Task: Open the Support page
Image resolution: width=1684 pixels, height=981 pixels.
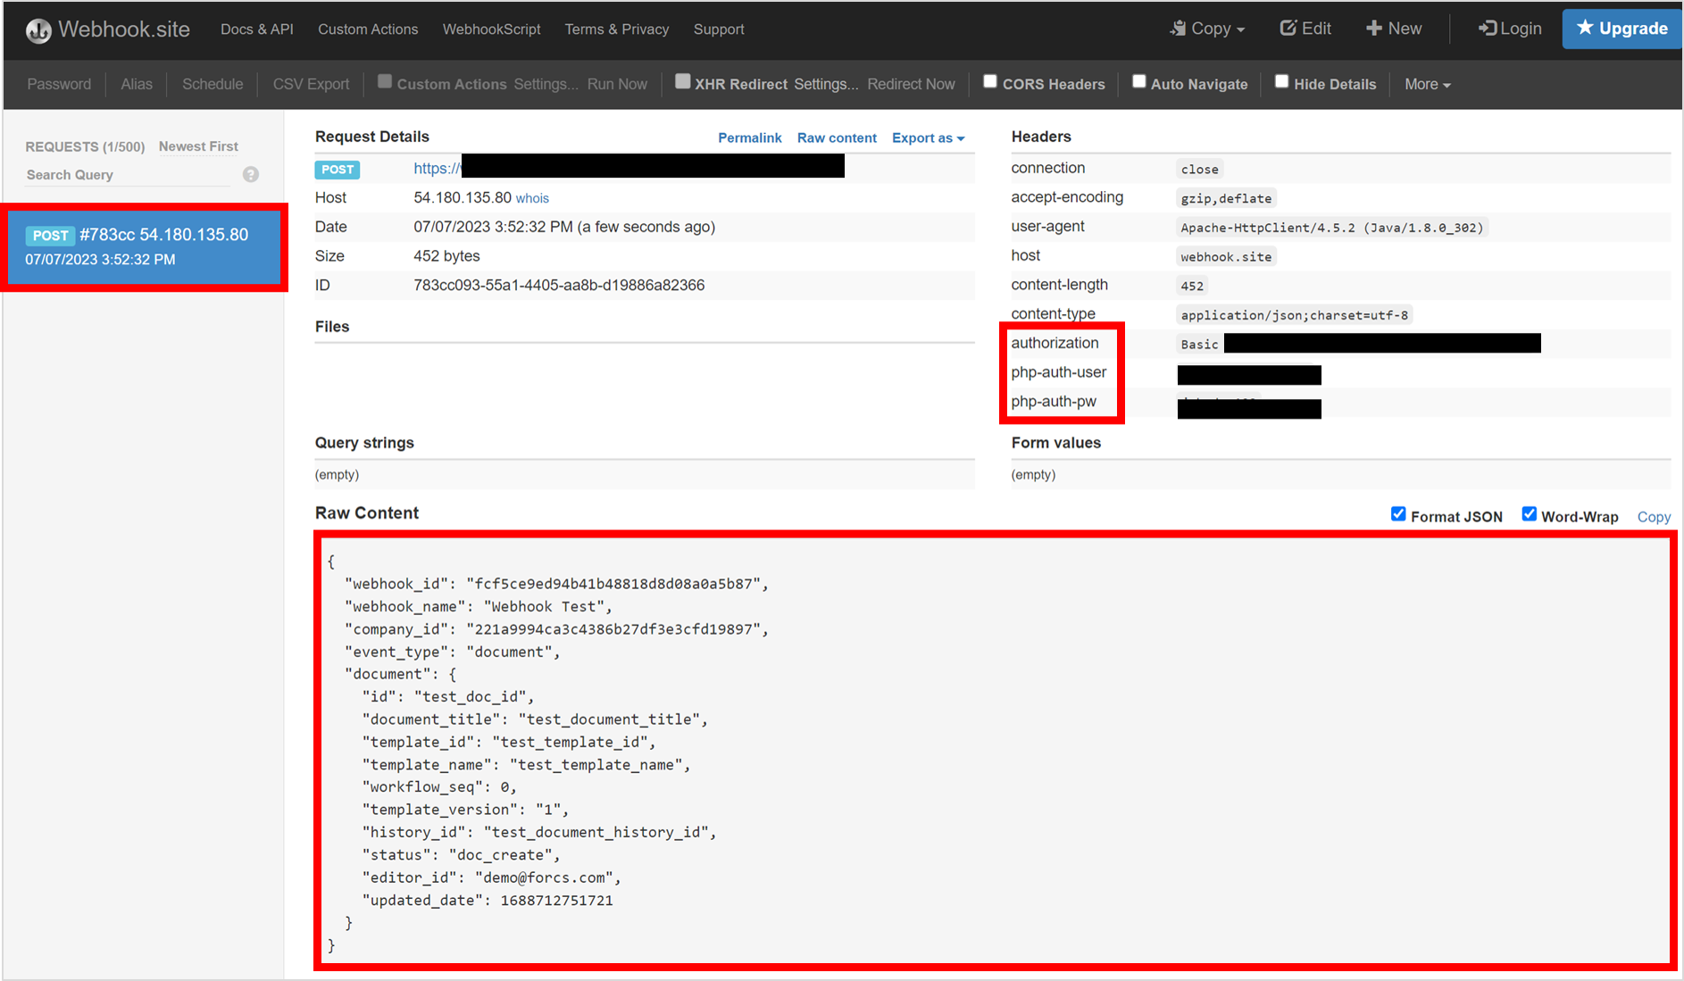Action: point(719,29)
